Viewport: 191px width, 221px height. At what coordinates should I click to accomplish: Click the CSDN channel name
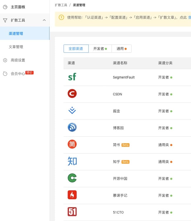118,94
